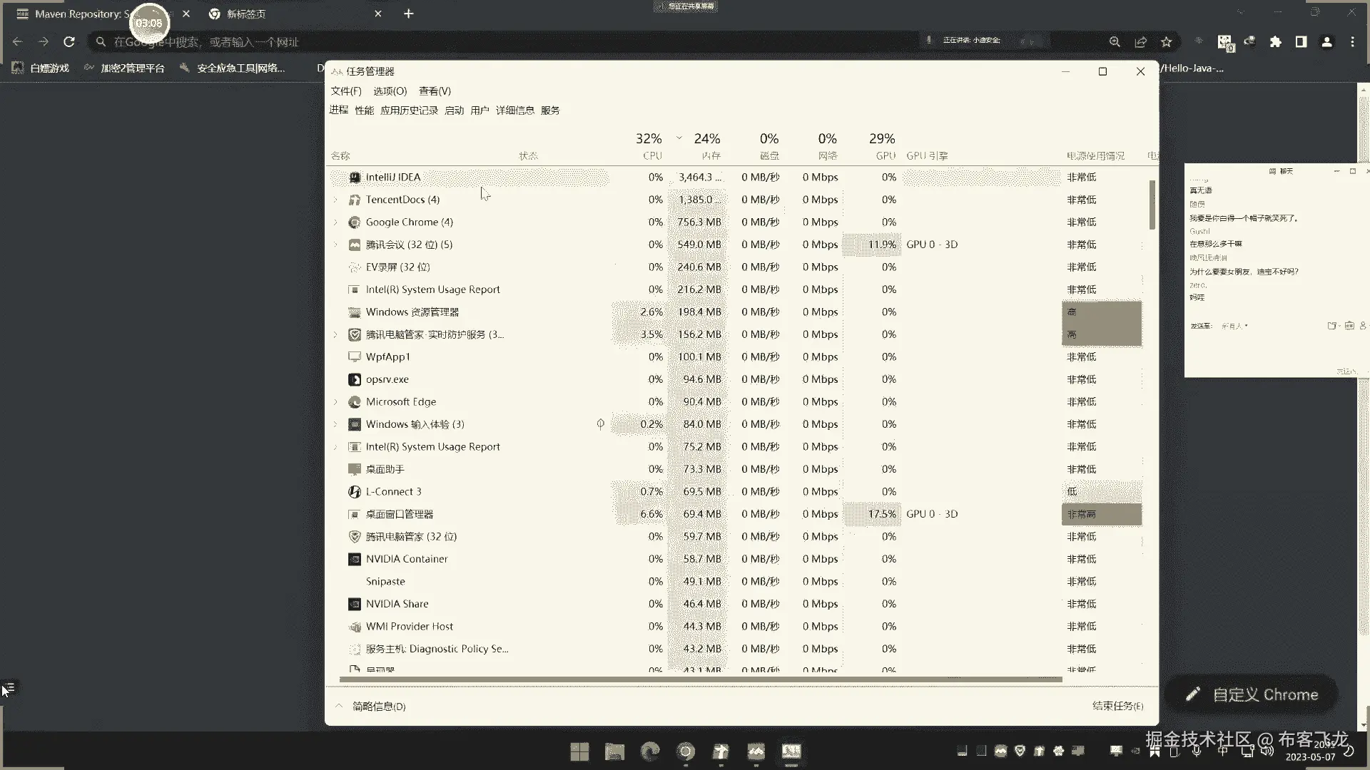1370x770 pixels.
Task: Click the Google Chrome process icon
Action: click(355, 222)
